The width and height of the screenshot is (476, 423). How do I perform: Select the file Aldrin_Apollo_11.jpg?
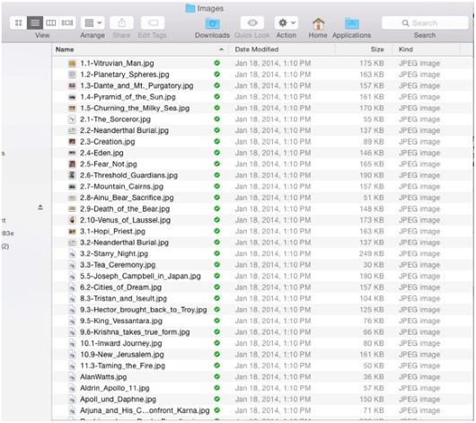(x=115, y=388)
